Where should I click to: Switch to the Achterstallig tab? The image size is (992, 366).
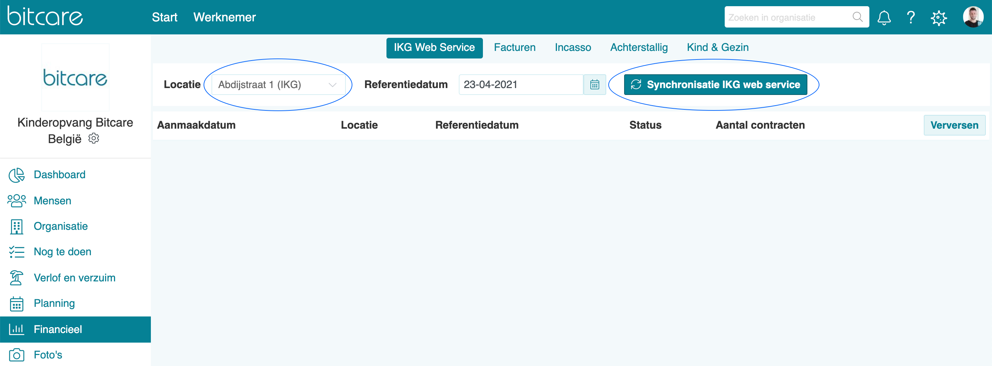pos(639,48)
